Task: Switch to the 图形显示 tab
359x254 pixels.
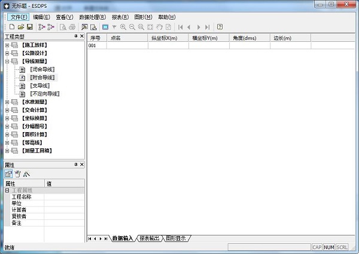Action: pyautogui.click(x=177, y=238)
